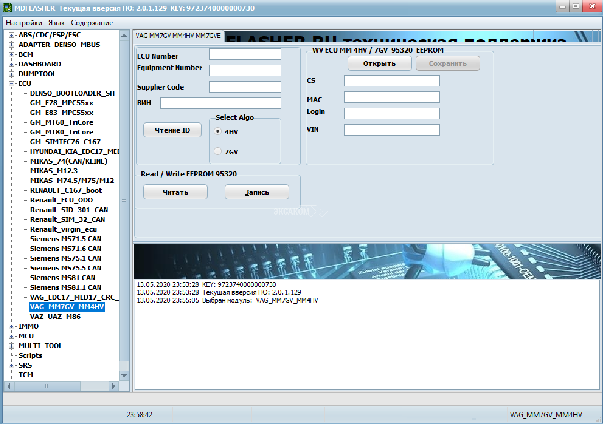The width and height of the screenshot is (603, 424).
Task: Expand the DASHBOARD tree node
Action: point(11,64)
